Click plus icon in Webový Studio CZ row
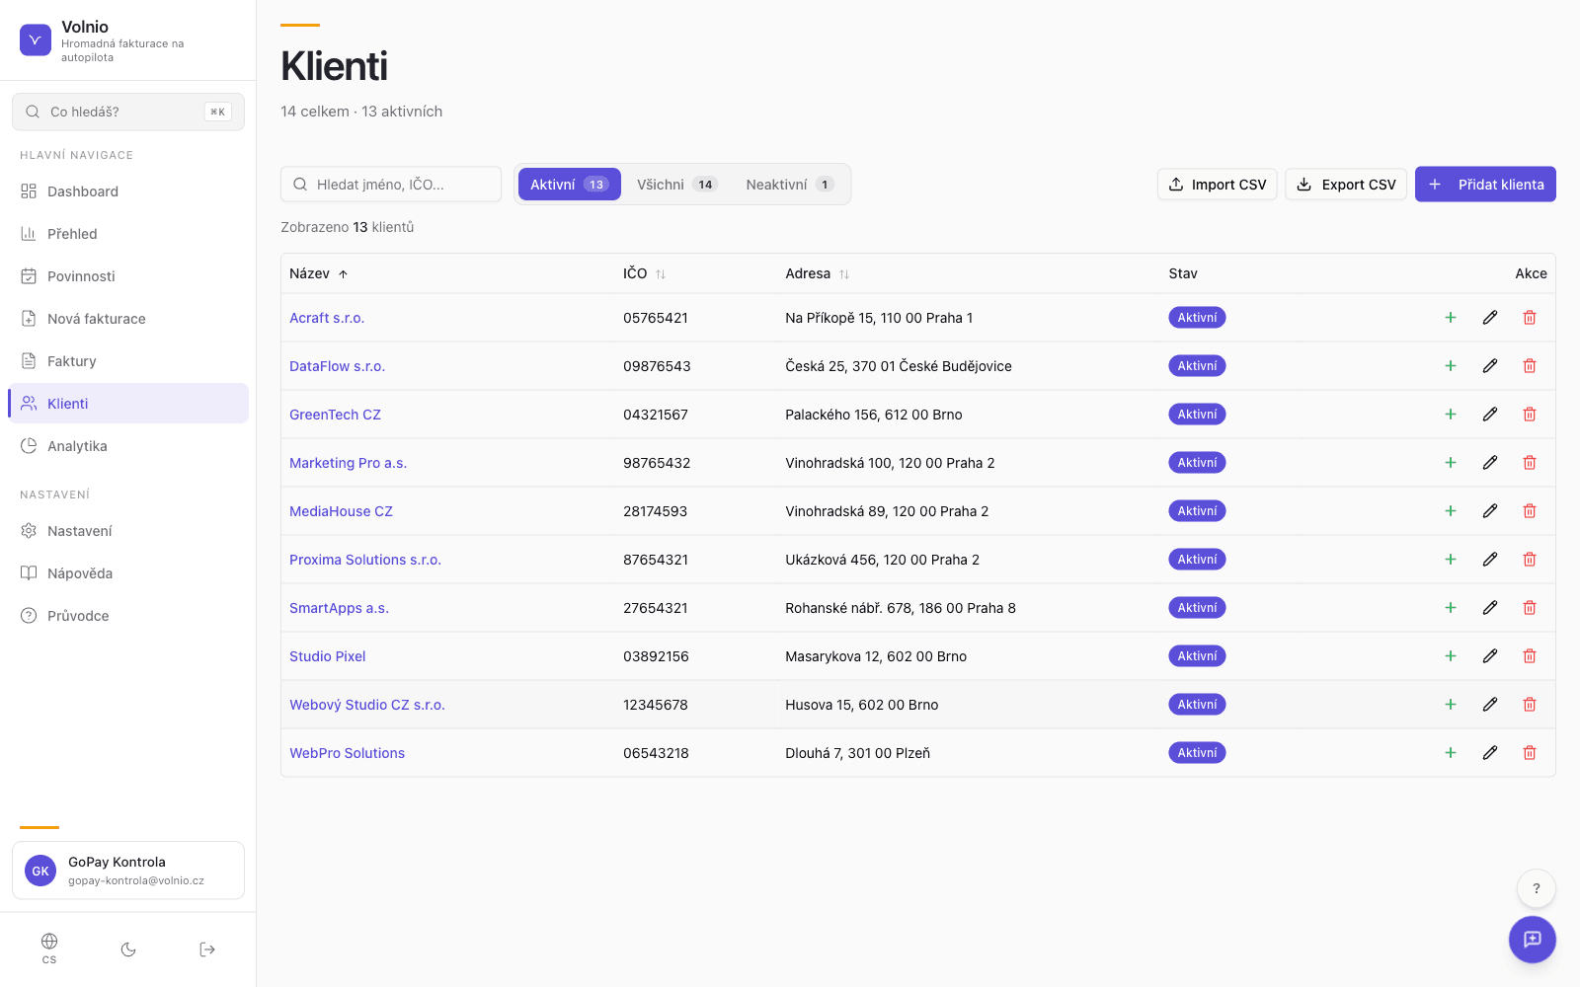Screen dimensions: 1580x987 pos(1451,705)
